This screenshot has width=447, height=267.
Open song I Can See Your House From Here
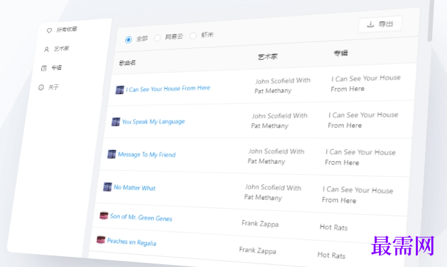(168, 89)
